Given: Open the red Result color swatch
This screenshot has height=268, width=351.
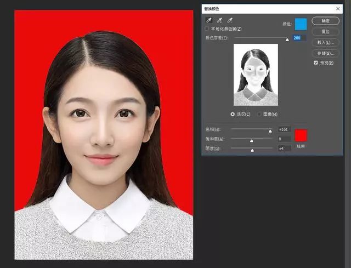Looking at the screenshot, I should coord(301,135).
